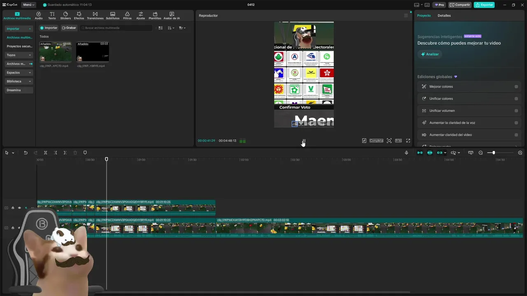Screen dimensions: 527x296
Task: Click the Grabar record button
Action: tap(69, 28)
